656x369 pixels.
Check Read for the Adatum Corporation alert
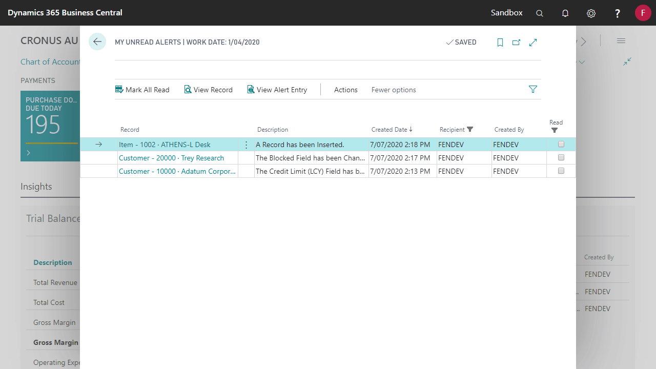click(561, 171)
